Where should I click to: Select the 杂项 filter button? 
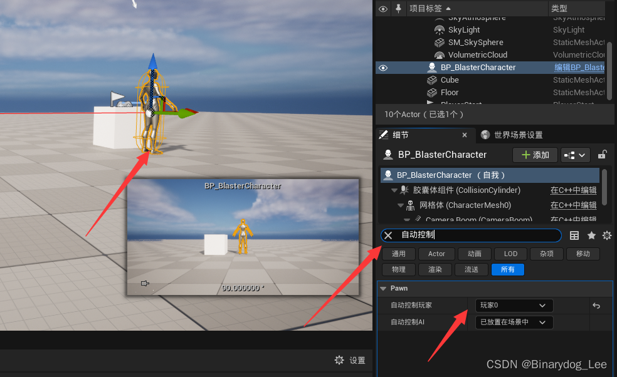547,254
